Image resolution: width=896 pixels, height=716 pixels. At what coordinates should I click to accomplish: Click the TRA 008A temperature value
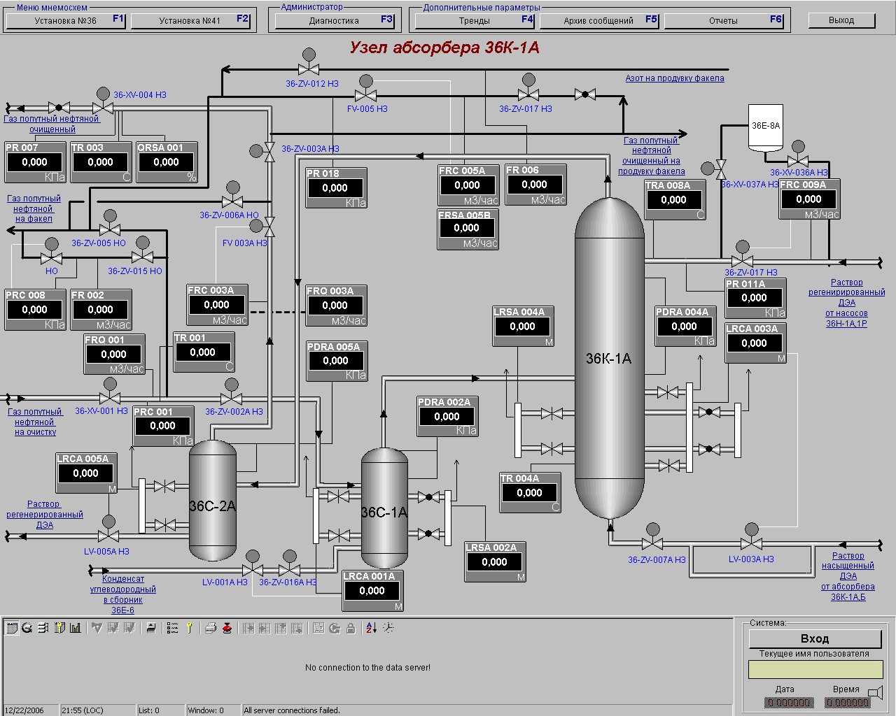coord(673,199)
